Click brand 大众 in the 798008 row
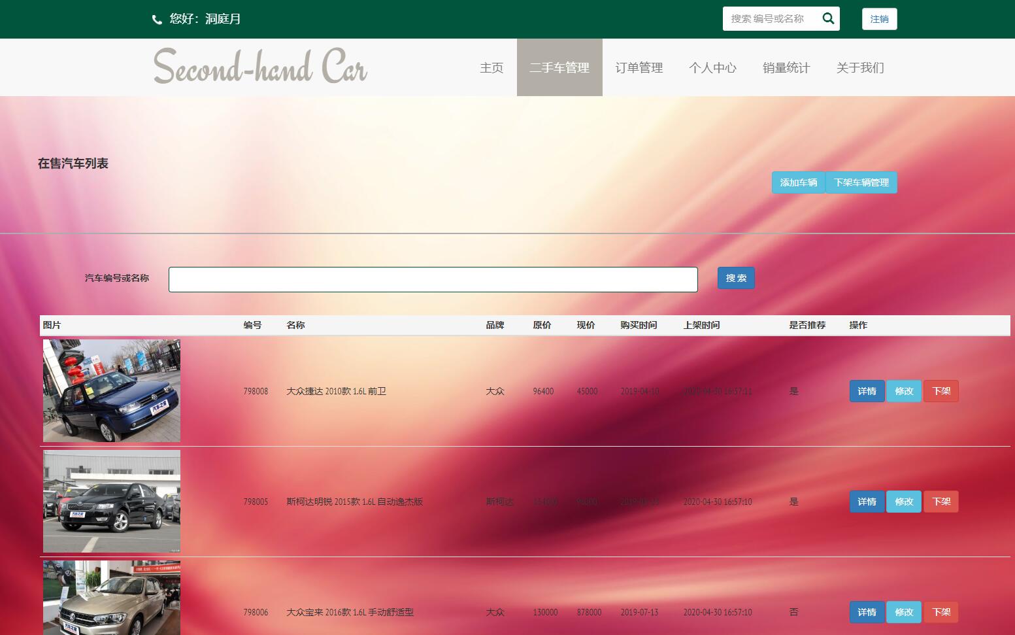The image size is (1015, 635). pos(495,391)
